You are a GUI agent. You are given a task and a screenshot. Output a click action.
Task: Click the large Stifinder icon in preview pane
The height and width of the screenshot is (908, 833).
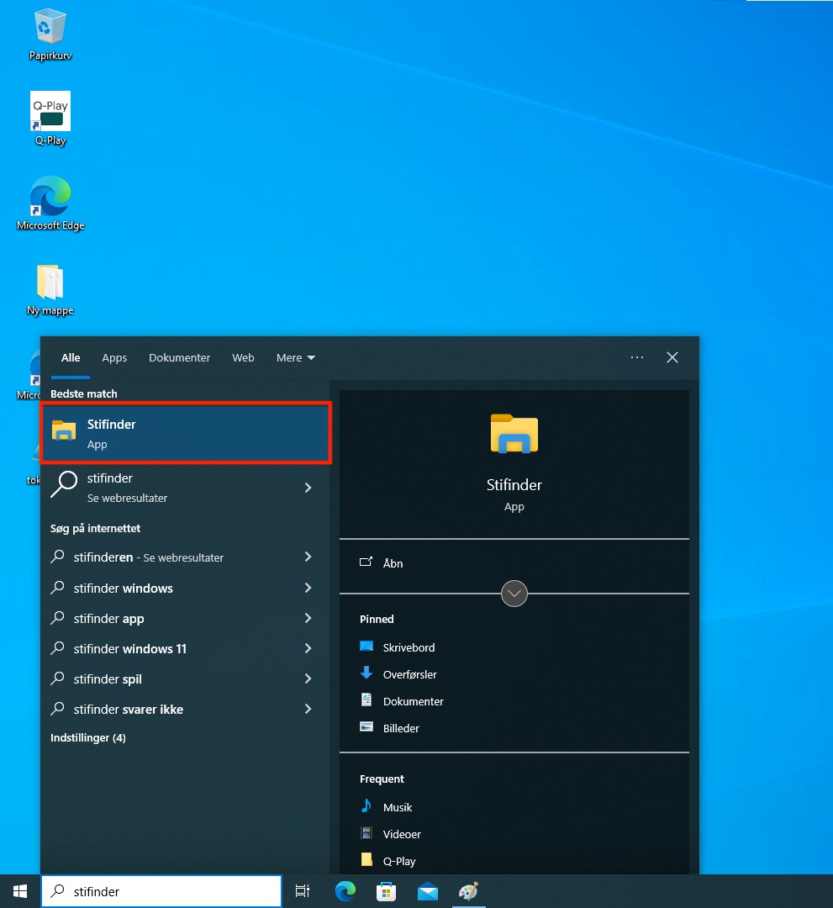click(514, 433)
